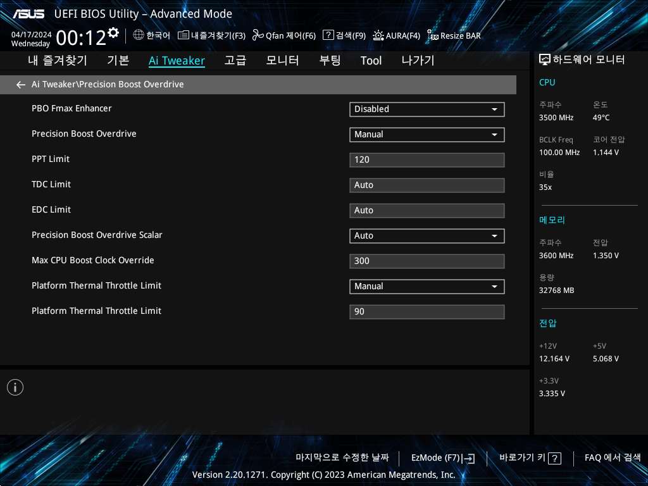Viewport: 648px width, 486px height.
Task: Click the +12V reading 12.164 V
Action: 554,359
